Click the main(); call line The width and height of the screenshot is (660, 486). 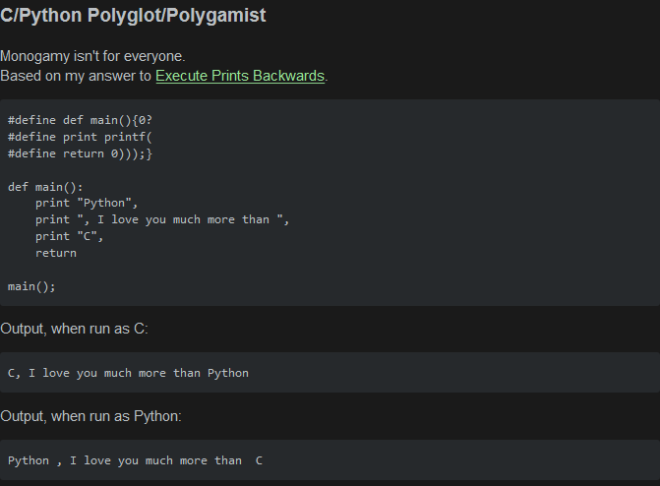click(x=31, y=286)
